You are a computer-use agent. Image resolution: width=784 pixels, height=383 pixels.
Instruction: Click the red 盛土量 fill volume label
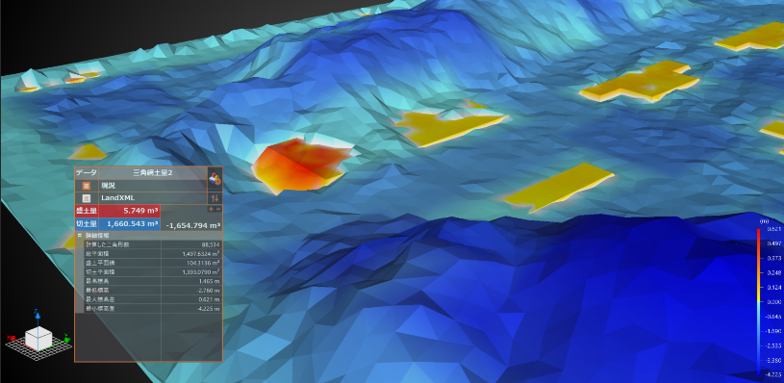pos(87,211)
